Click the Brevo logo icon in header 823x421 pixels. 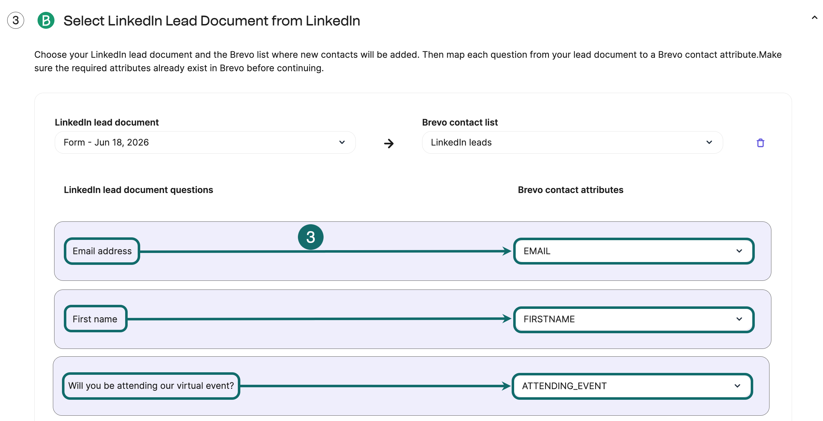pyautogui.click(x=46, y=20)
